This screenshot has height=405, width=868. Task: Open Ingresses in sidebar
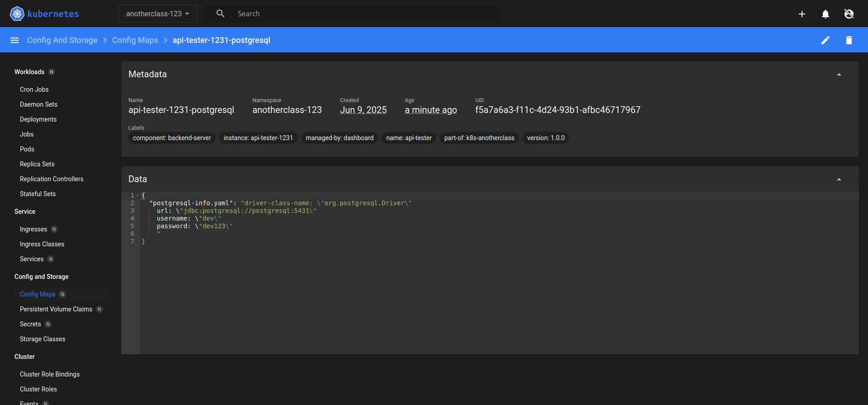(x=33, y=229)
